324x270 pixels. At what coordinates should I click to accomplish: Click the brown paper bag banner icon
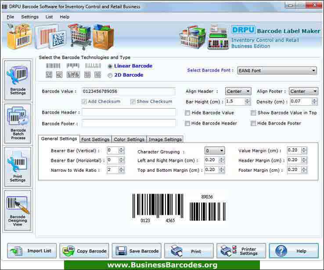103,37
